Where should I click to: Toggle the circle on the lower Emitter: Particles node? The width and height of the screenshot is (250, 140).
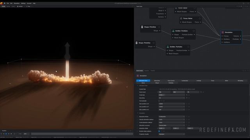pos(188,47)
